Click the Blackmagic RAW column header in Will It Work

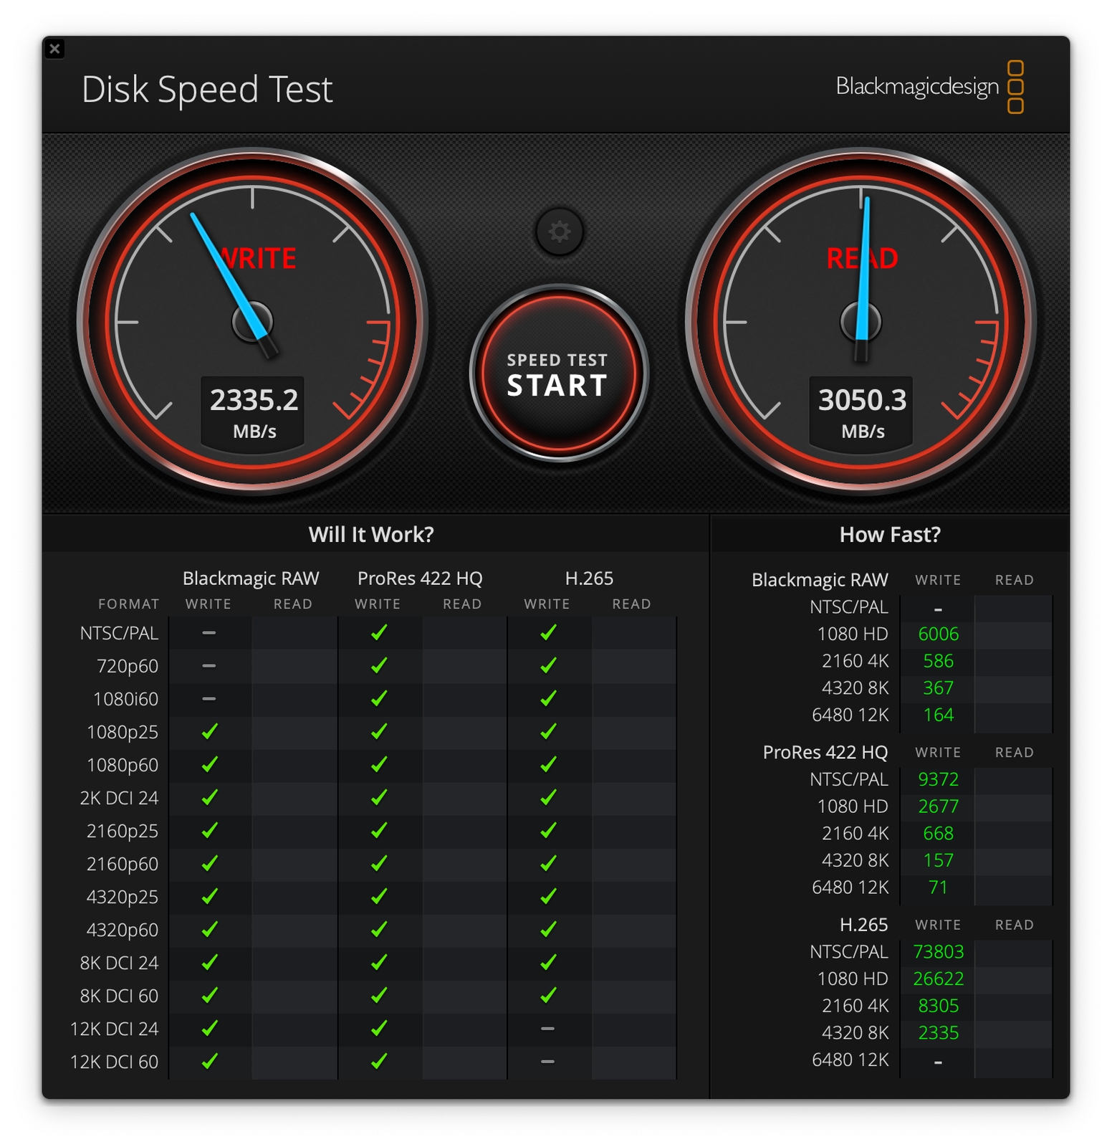251,579
